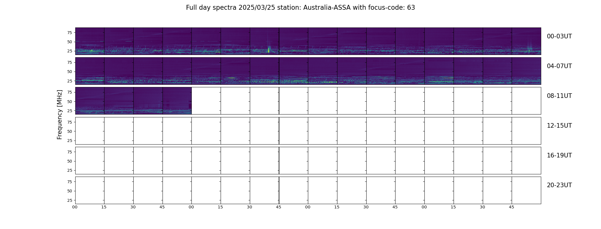Click the plot title "Full day spectra 2025/03/25"
The width and height of the screenshot is (601, 229).
point(230,8)
